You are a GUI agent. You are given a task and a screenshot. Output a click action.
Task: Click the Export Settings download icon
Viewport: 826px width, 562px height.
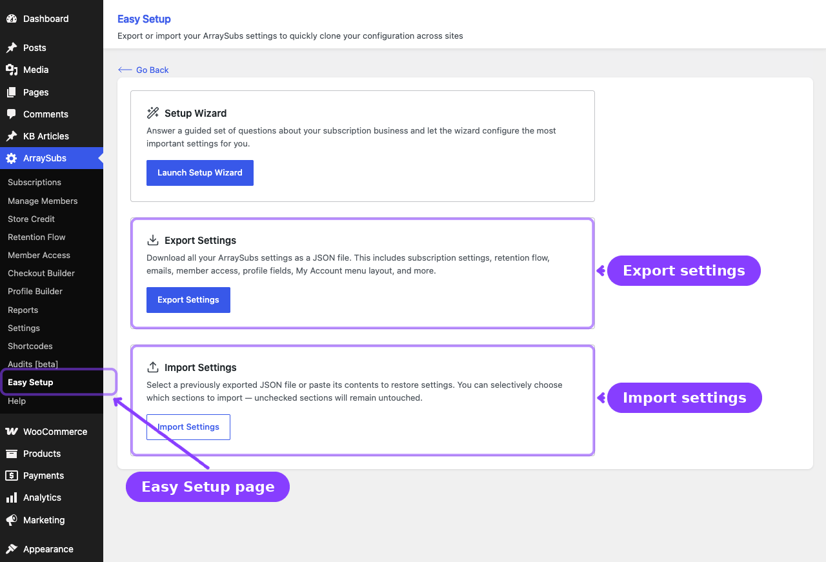click(153, 240)
